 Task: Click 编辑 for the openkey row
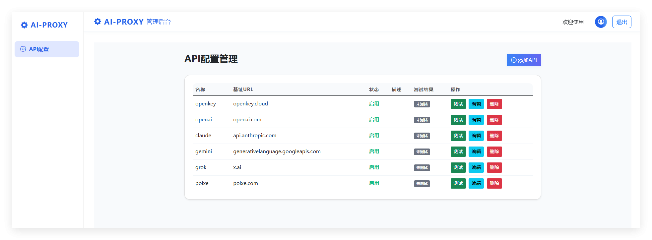point(476,104)
